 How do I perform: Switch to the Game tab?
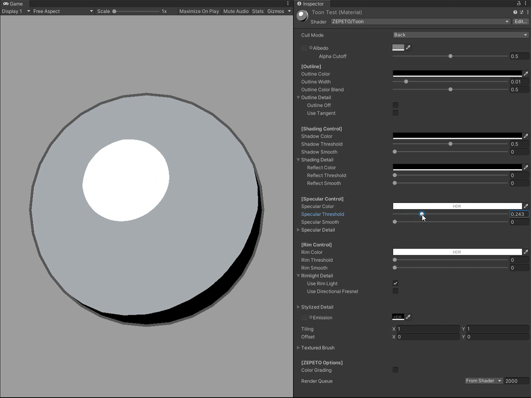tap(12, 4)
